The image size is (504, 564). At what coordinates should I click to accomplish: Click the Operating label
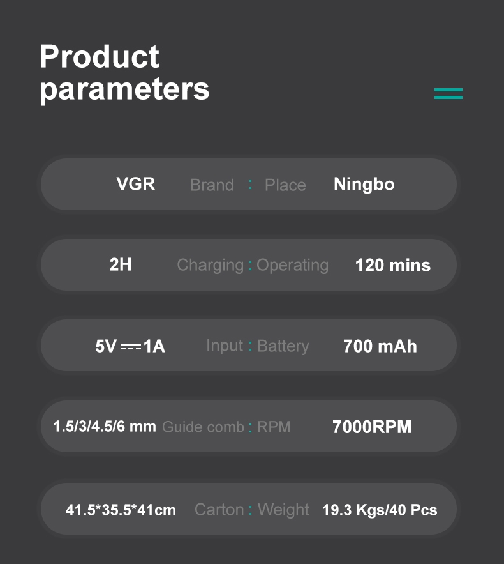(x=292, y=265)
